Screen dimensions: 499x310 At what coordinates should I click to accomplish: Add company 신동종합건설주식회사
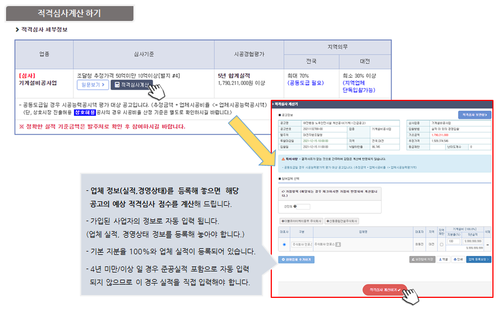342,221
